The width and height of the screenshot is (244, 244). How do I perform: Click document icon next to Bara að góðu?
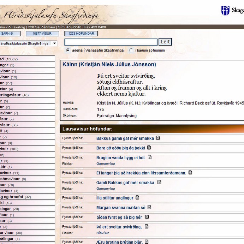(149, 148)
